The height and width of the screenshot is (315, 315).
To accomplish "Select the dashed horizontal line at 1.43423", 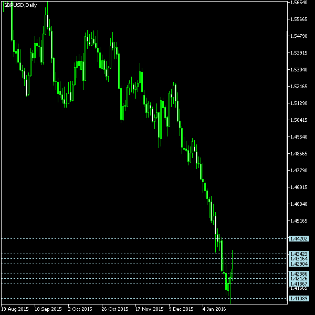I will coord(144,254).
